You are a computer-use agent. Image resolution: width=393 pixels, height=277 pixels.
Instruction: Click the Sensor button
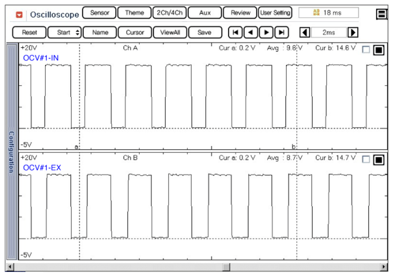click(x=99, y=13)
